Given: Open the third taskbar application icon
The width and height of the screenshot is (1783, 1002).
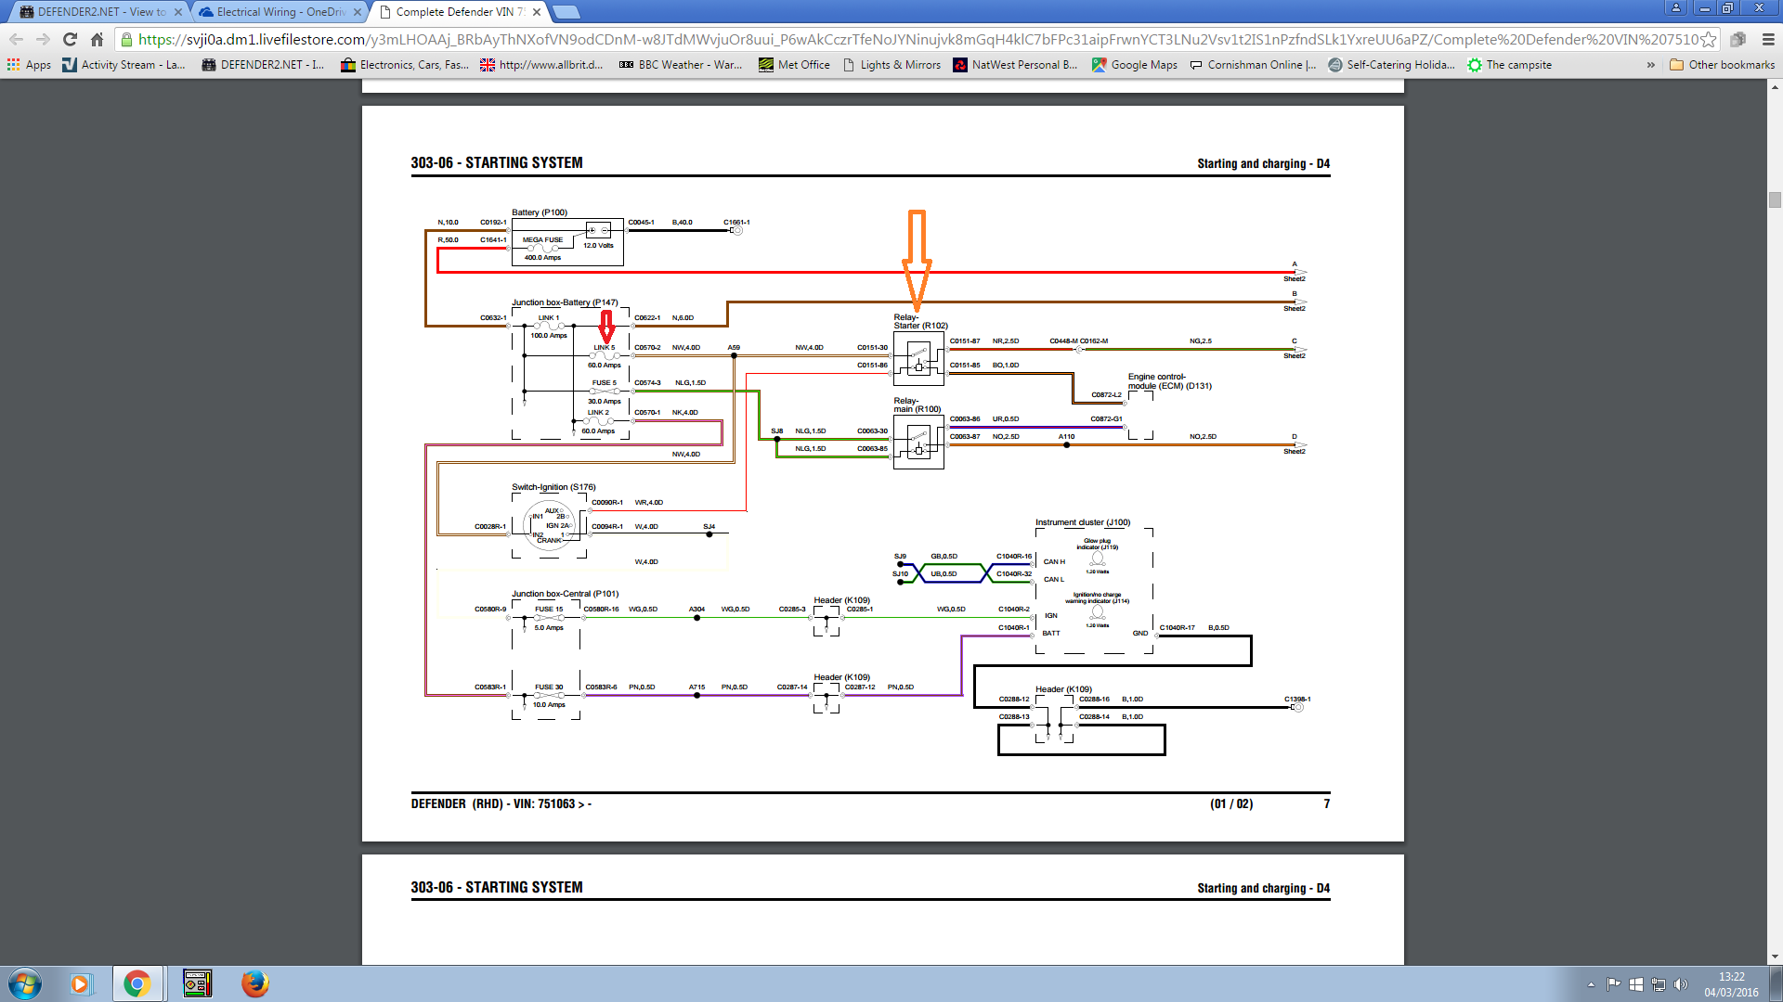Looking at the screenshot, I should click(197, 983).
